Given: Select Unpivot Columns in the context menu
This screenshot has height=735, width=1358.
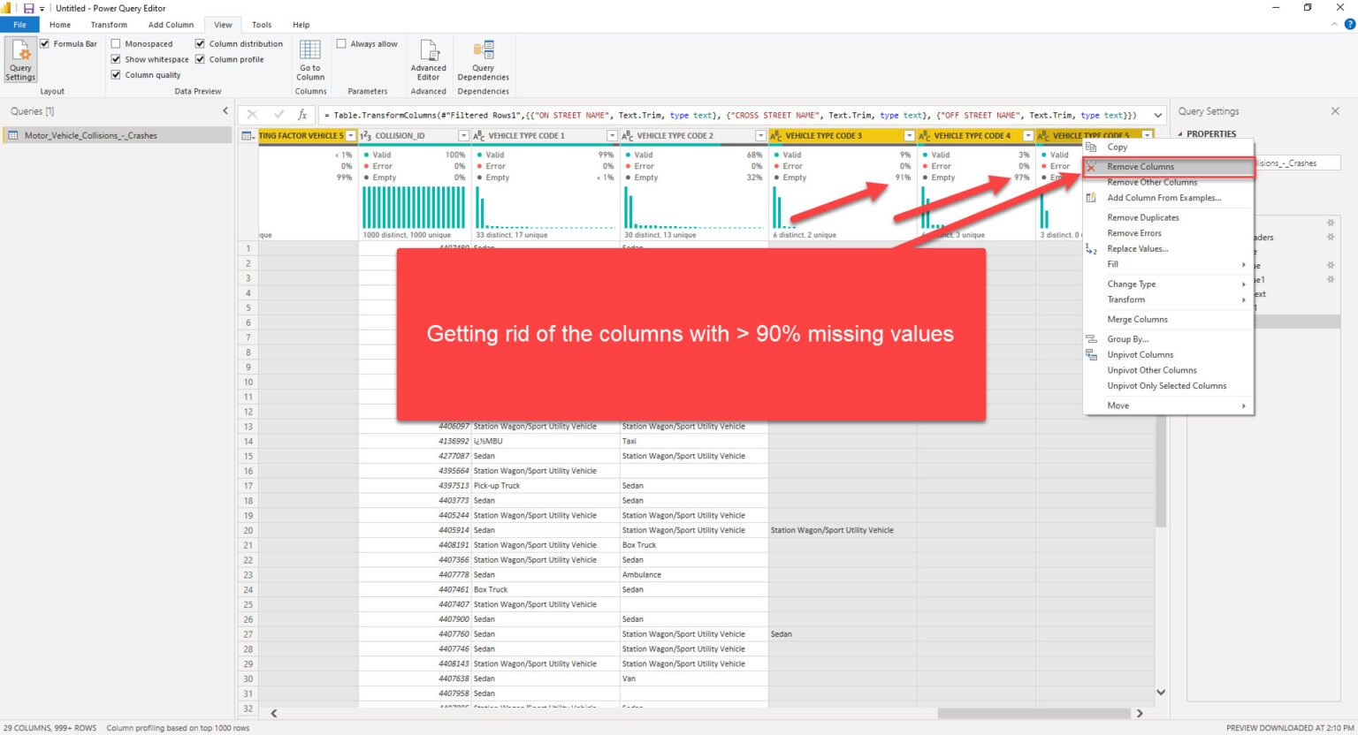Looking at the screenshot, I should 1141,354.
